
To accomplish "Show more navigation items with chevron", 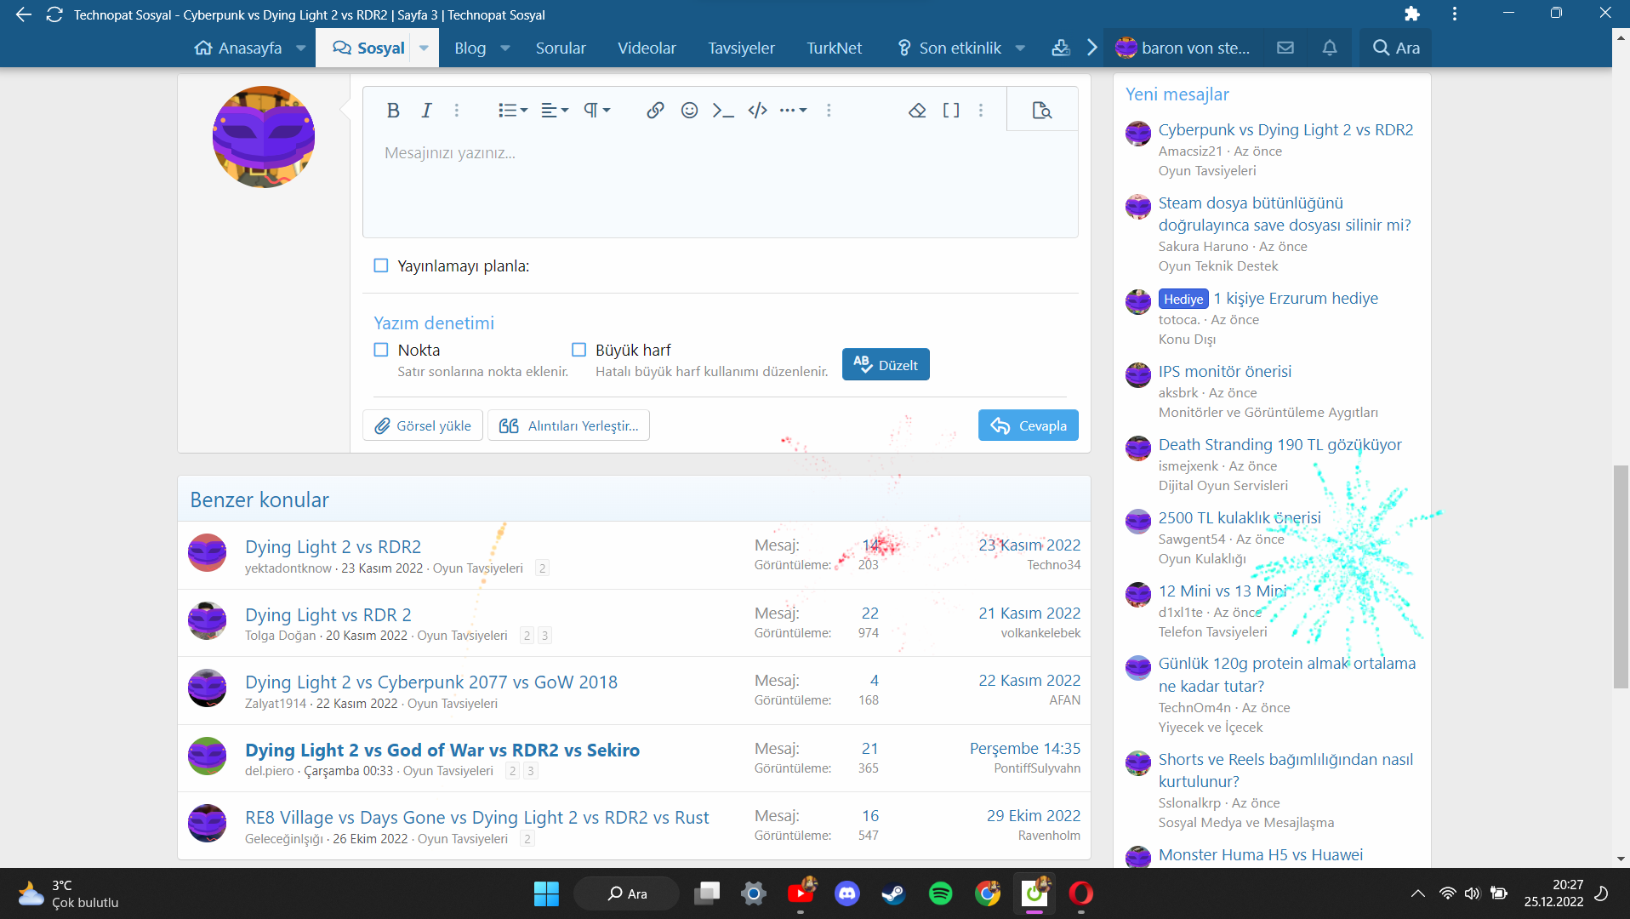I will [1092, 48].
